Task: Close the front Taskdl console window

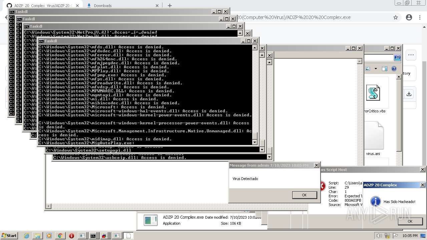Action: pyautogui.click(x=255, y=41)
